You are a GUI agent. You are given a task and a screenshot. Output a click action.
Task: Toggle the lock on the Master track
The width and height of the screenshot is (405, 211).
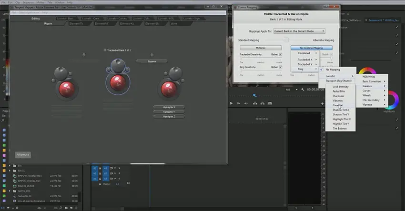click(100, 184)
